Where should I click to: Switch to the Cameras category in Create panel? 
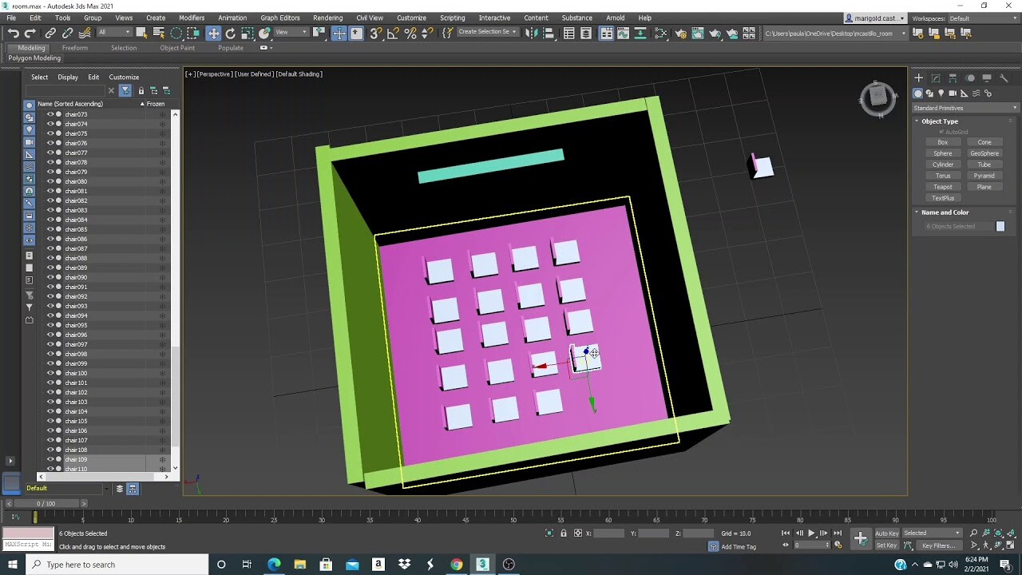pyautogui.click(x=953, y=93)
